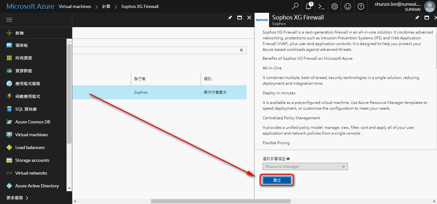Image resolution: width=437 pixels, height=204 pixels.
Task: Expand 更多服務 more services
Action: pyautogui.click(x=17, y=198)
